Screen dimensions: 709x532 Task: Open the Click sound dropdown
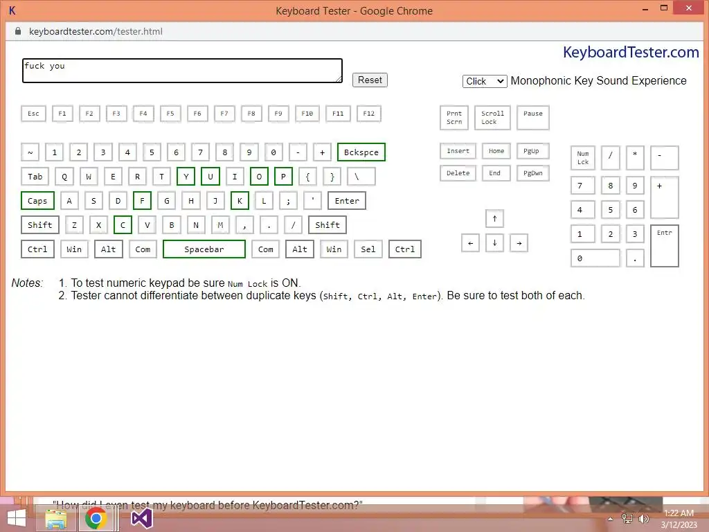pyautogui.click(x=484, y=81)
